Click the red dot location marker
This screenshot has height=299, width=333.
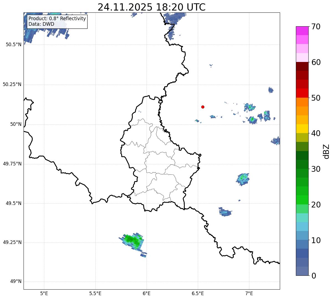pos(203,107)
